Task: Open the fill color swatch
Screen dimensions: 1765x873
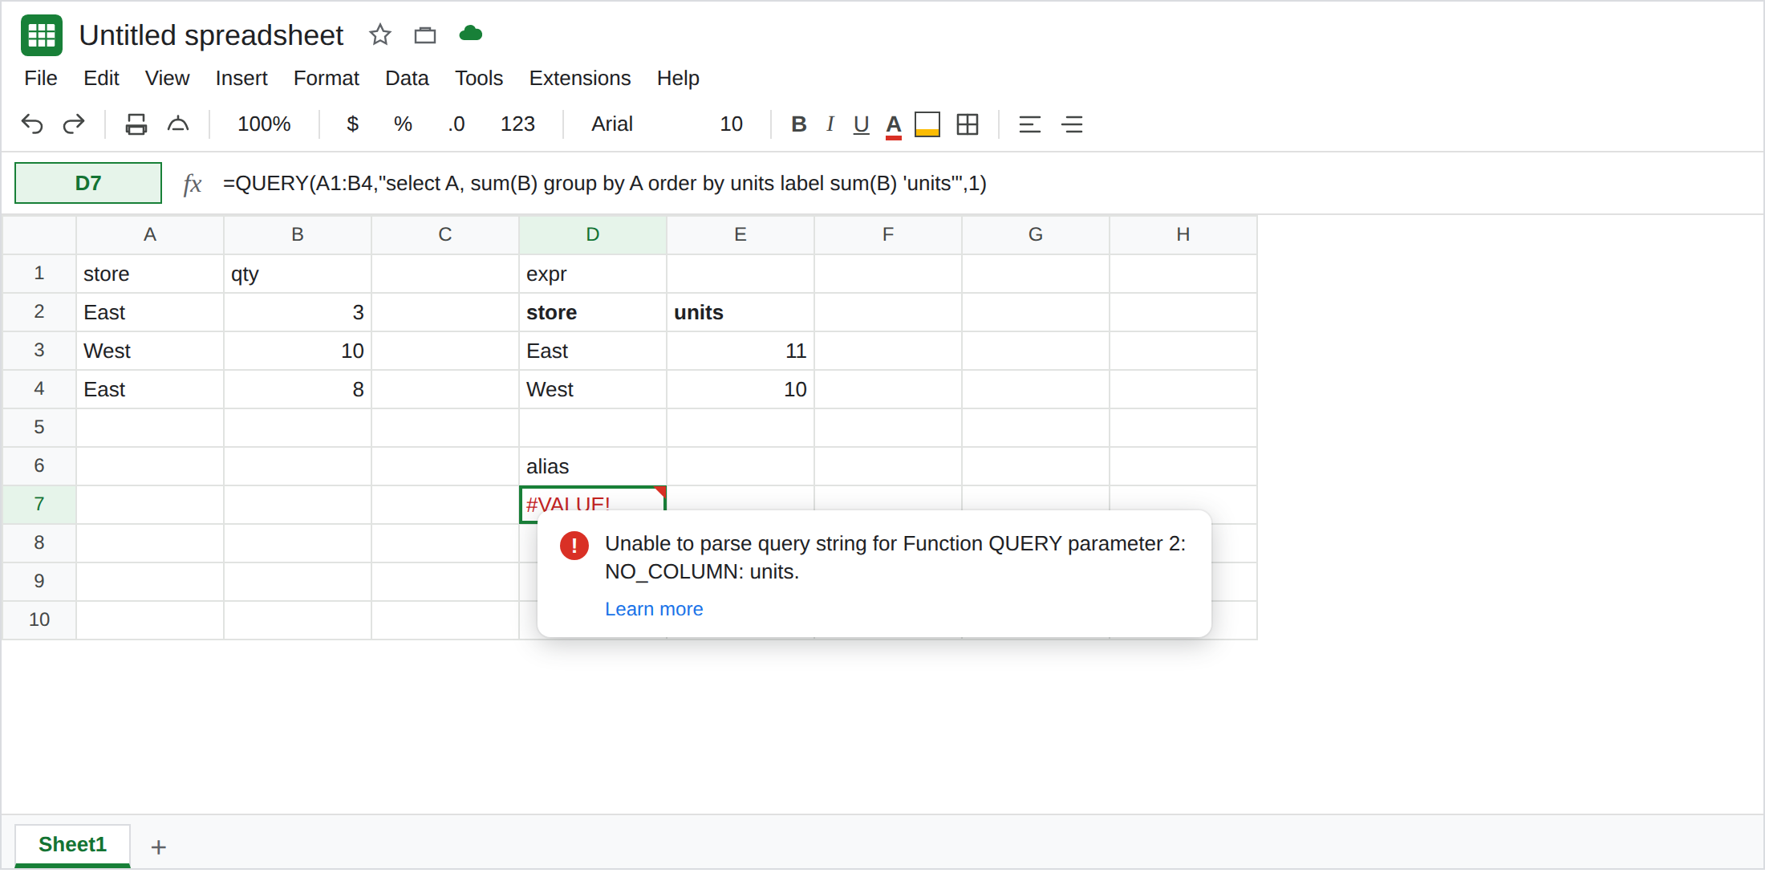Action: [927, 124]
